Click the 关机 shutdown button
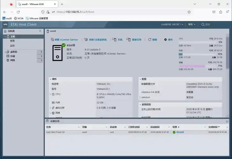The width and height of the screenshot is (232, 159). point(117,39)
